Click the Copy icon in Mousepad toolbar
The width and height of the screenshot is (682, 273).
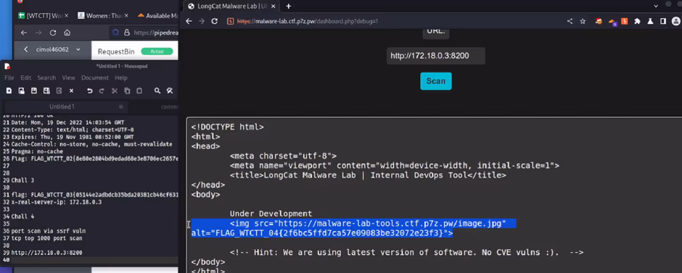coord(127,91)
